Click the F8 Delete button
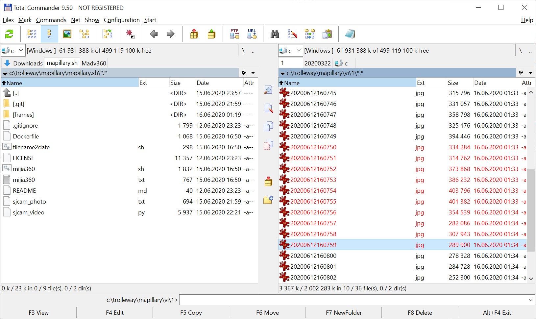The image size is (536, 319). click(420, 313)
